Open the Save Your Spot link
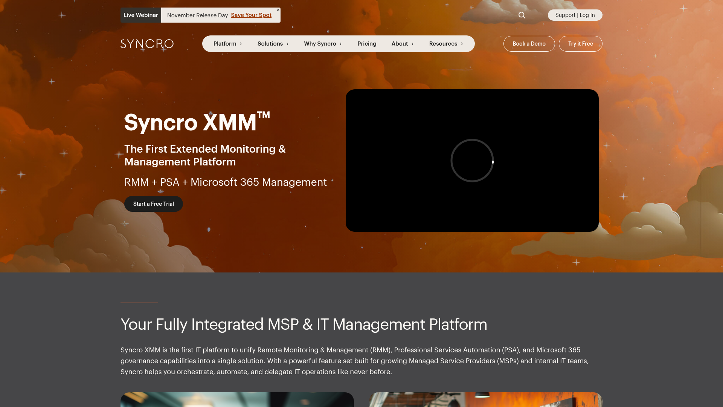Viewport: 723px width, 407px height. [251, 15]
